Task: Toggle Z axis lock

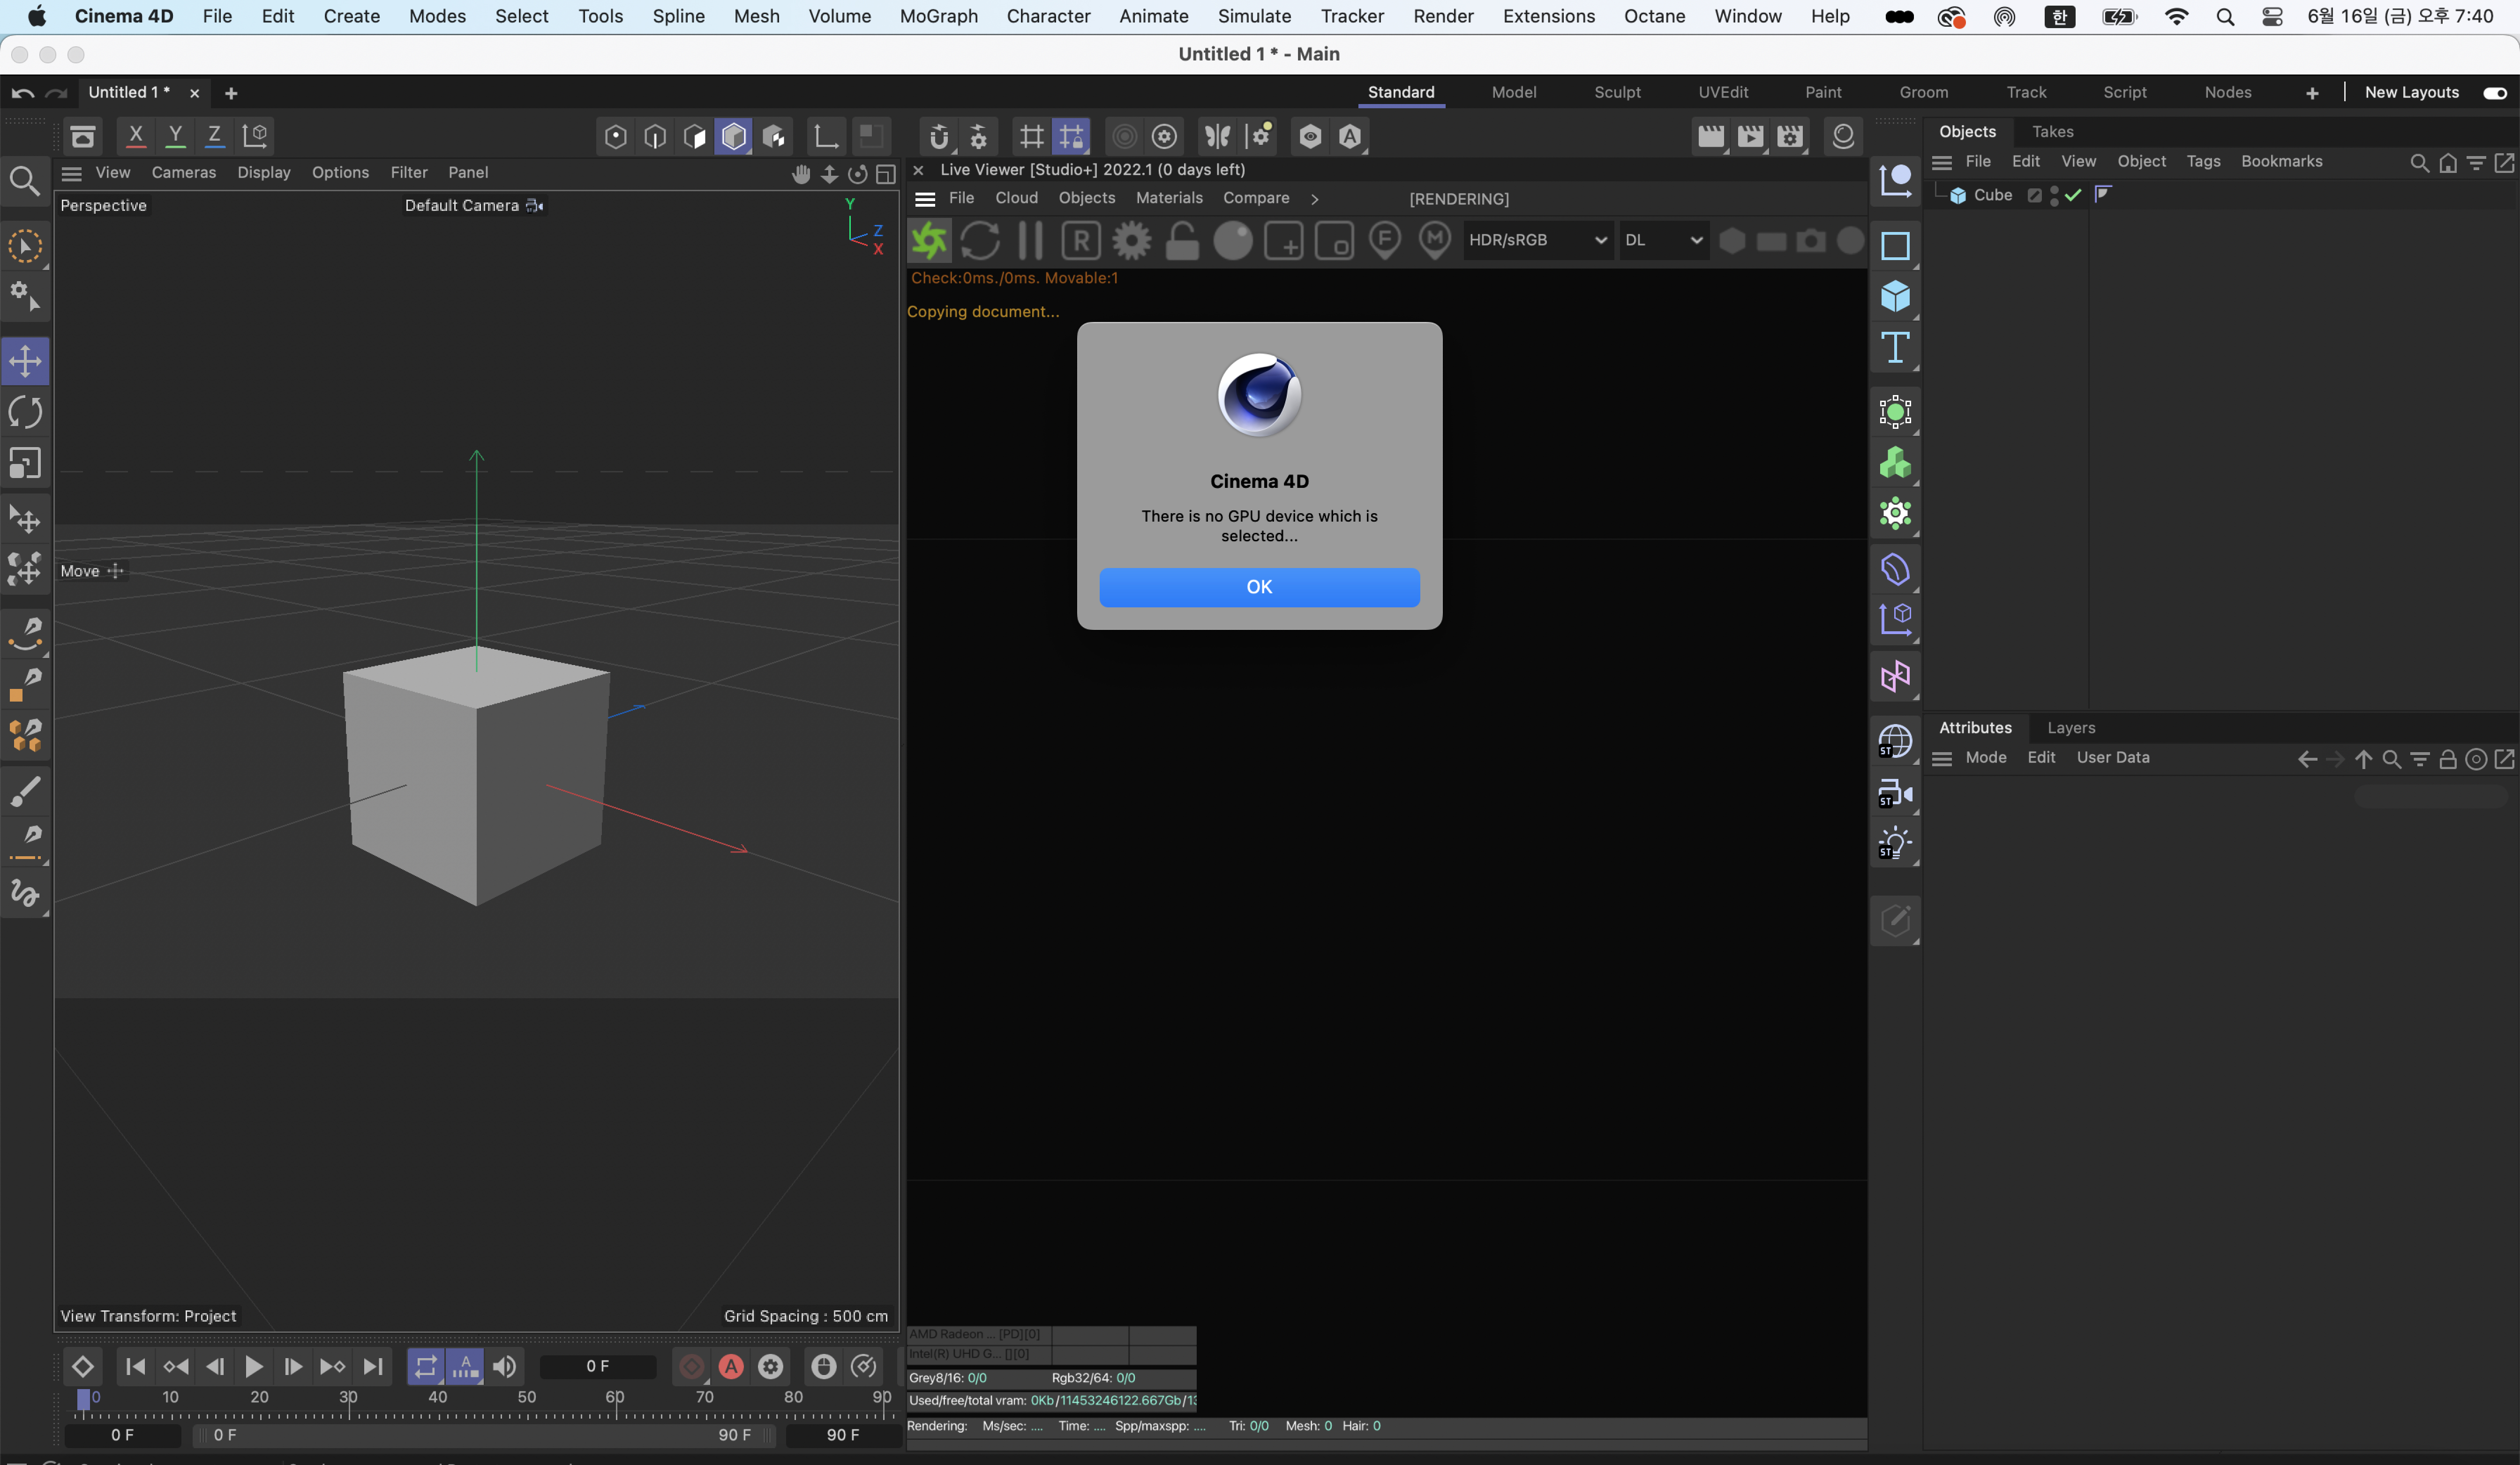Action: point(214,135)
